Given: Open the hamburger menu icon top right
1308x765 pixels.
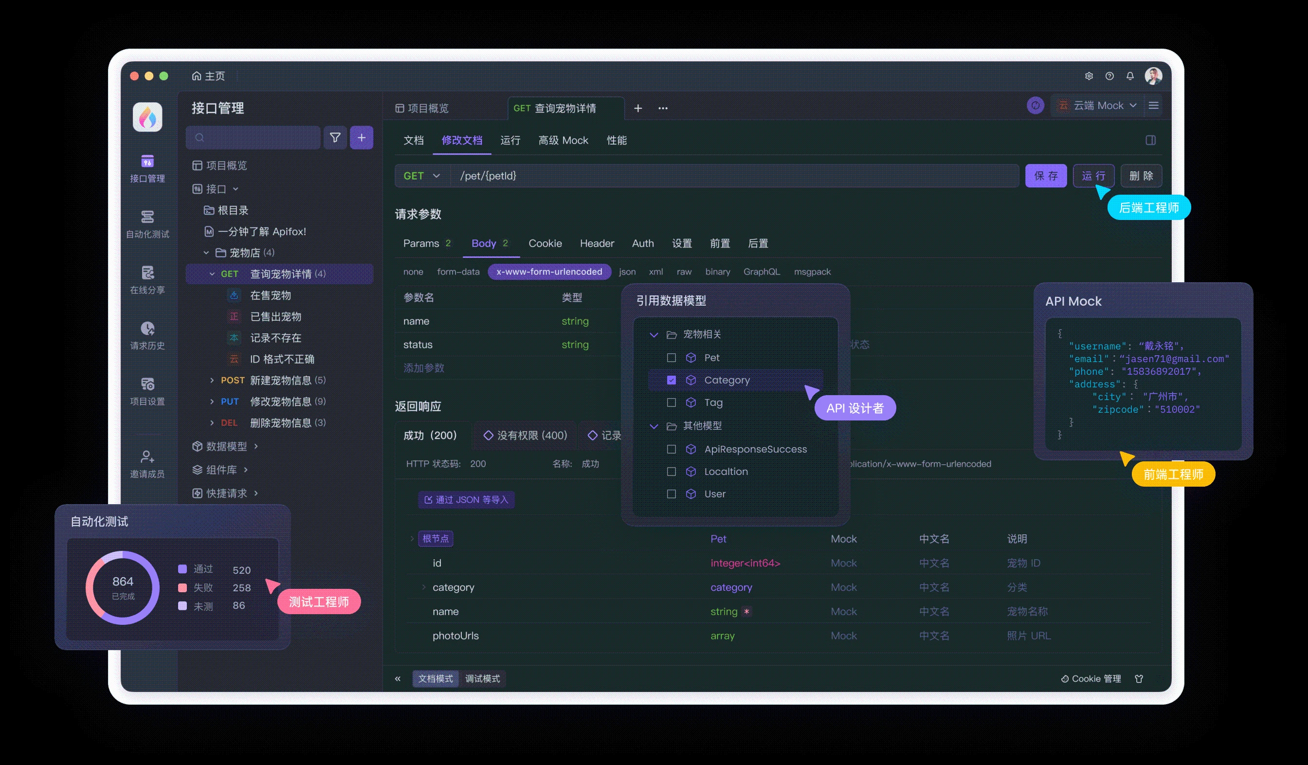Looking at the screenshot, I should [1154, 105].
